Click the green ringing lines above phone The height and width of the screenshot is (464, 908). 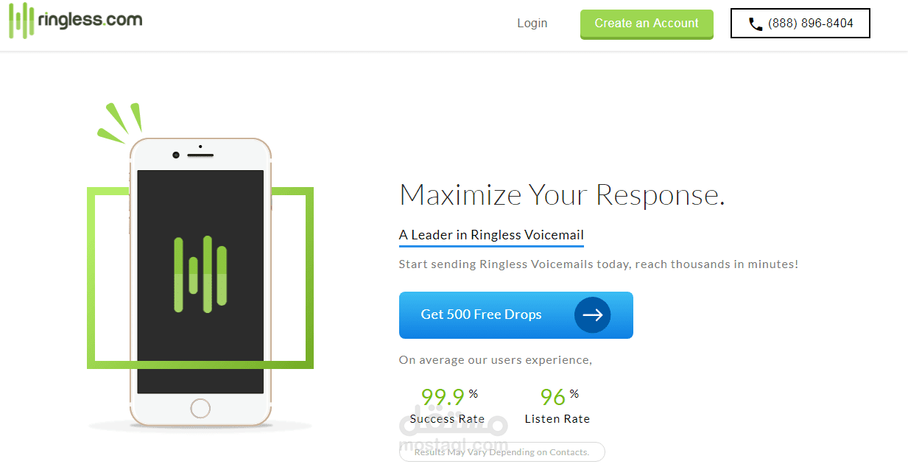pos(119,122)
